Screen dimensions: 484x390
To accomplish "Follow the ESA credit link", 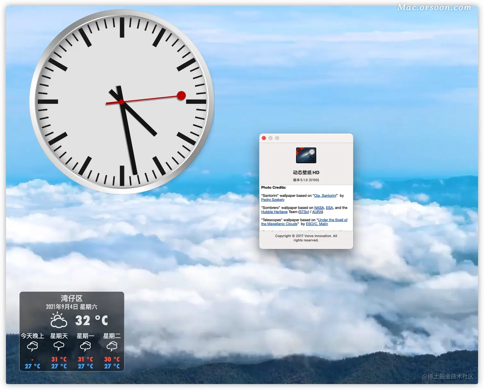I will [x=329, y=208].
